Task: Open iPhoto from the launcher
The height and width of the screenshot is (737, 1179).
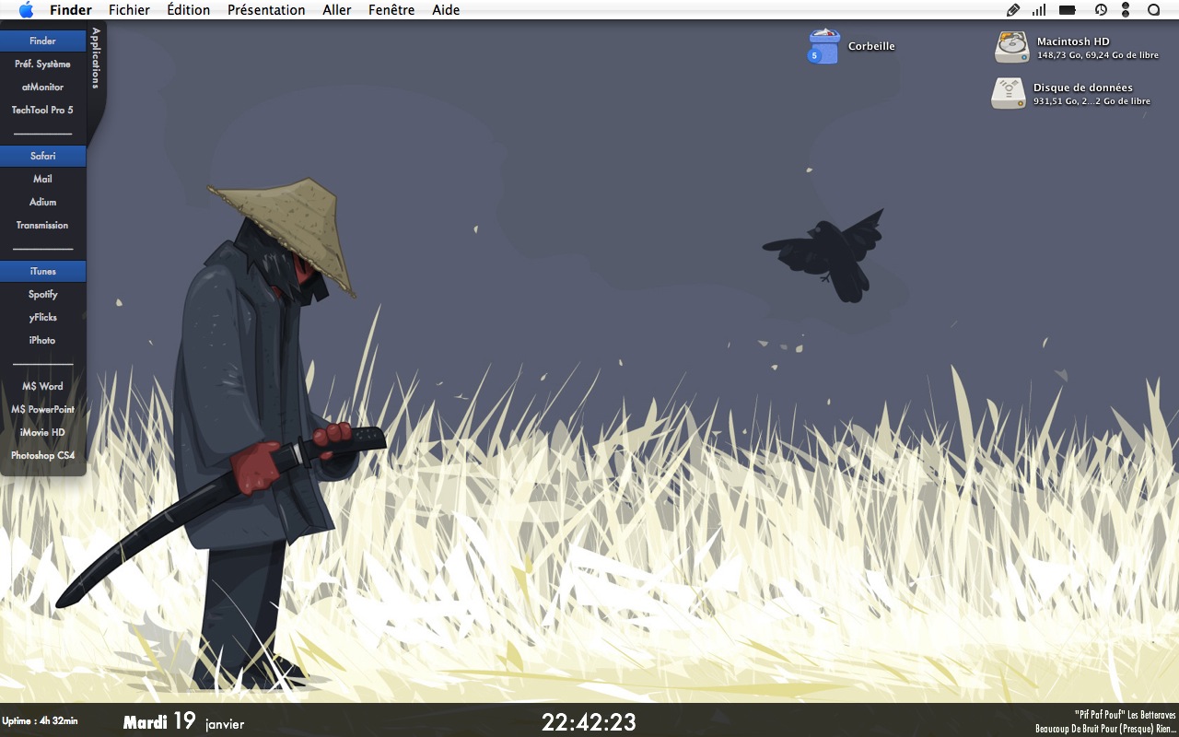Action: click(43, 340)
